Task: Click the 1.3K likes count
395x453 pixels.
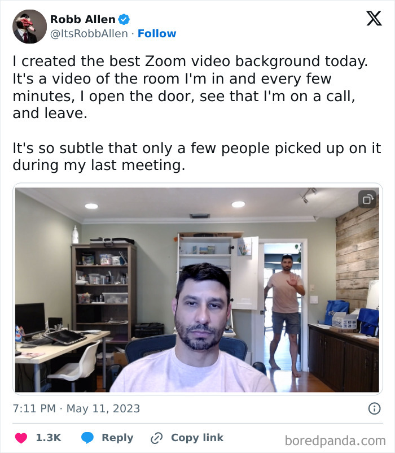Action: (x=49, y=438)
